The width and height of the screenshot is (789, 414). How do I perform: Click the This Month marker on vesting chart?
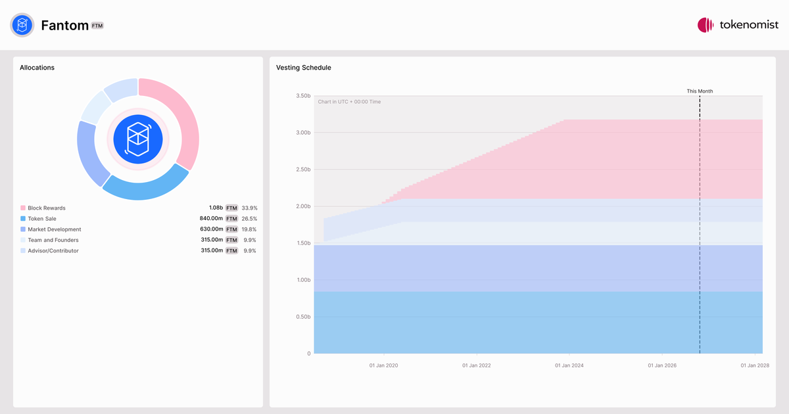click(x=700, y=91)
